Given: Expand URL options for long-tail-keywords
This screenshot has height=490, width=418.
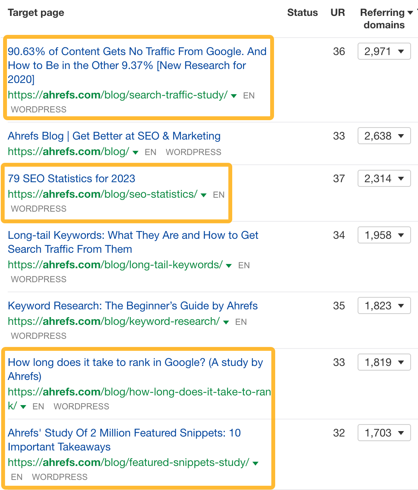Looking at the screenshot, I should (229, 266).
